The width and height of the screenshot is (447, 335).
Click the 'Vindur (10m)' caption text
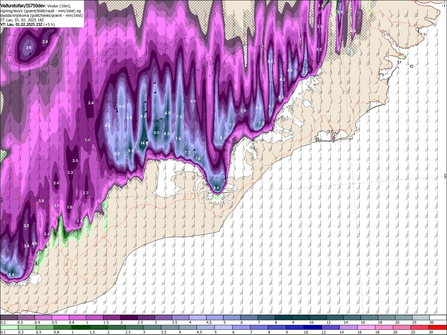point(59,6)
